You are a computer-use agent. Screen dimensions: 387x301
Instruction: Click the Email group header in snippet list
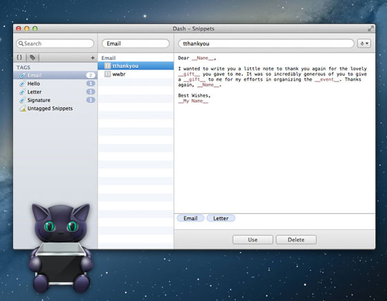108,58
